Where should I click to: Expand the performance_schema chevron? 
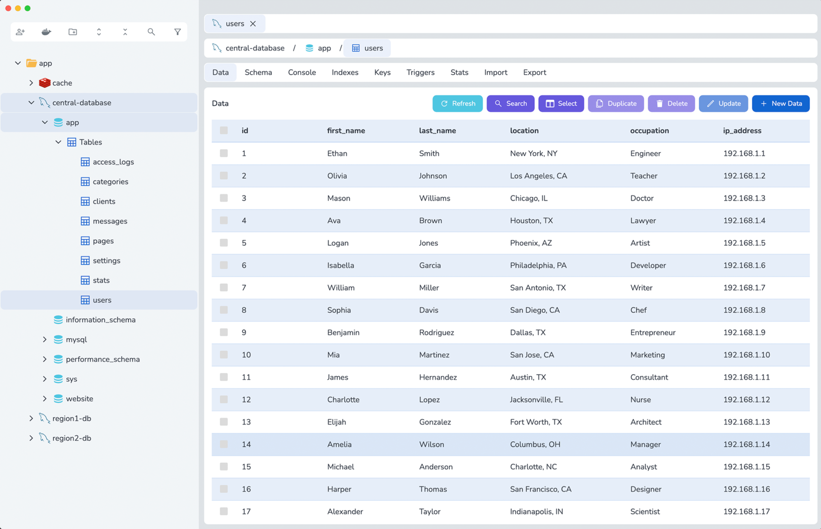coord(45,359)
